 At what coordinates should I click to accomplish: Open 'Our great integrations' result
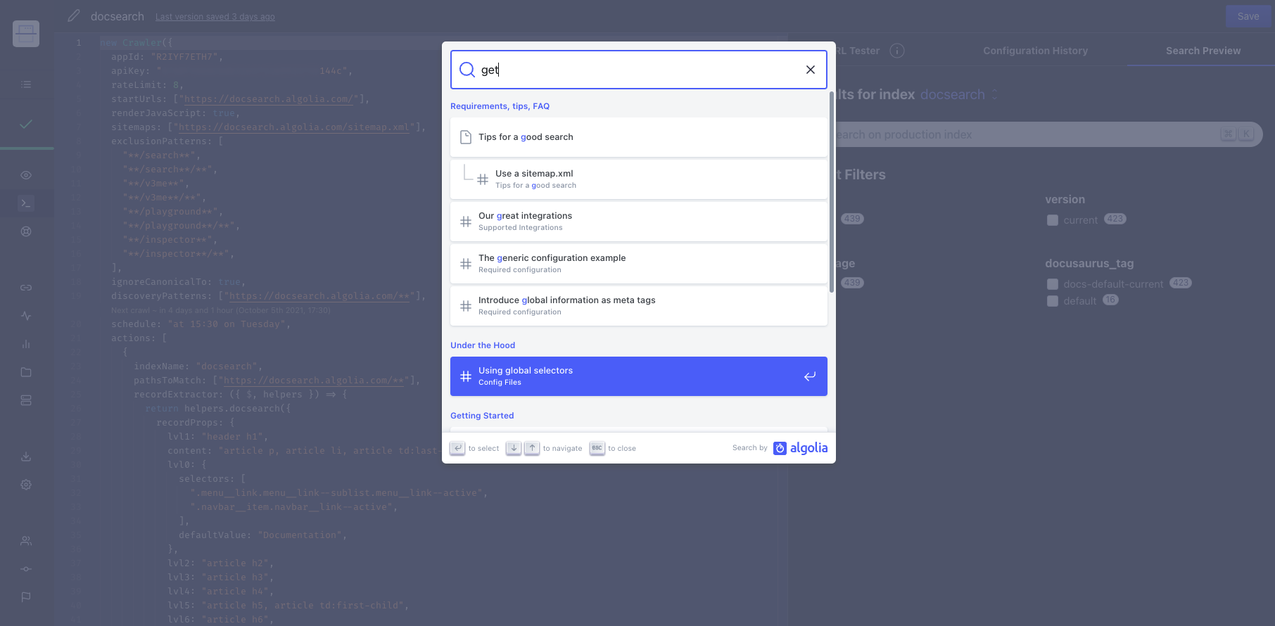pos(639,222)
